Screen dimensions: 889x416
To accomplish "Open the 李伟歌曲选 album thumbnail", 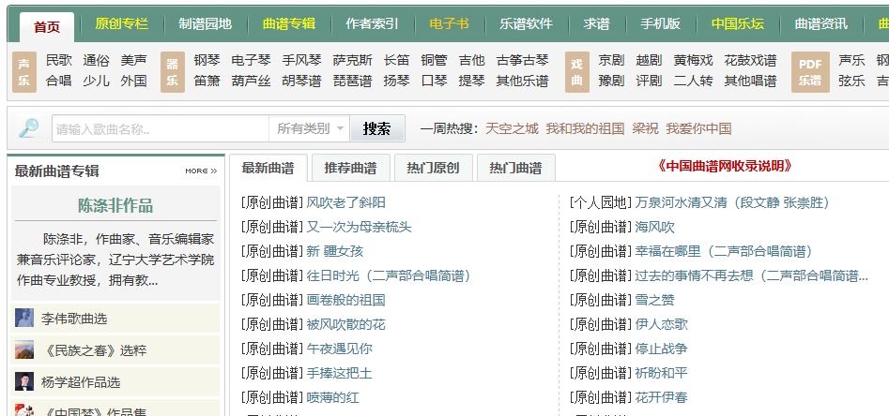I will (x=24, y=318).
